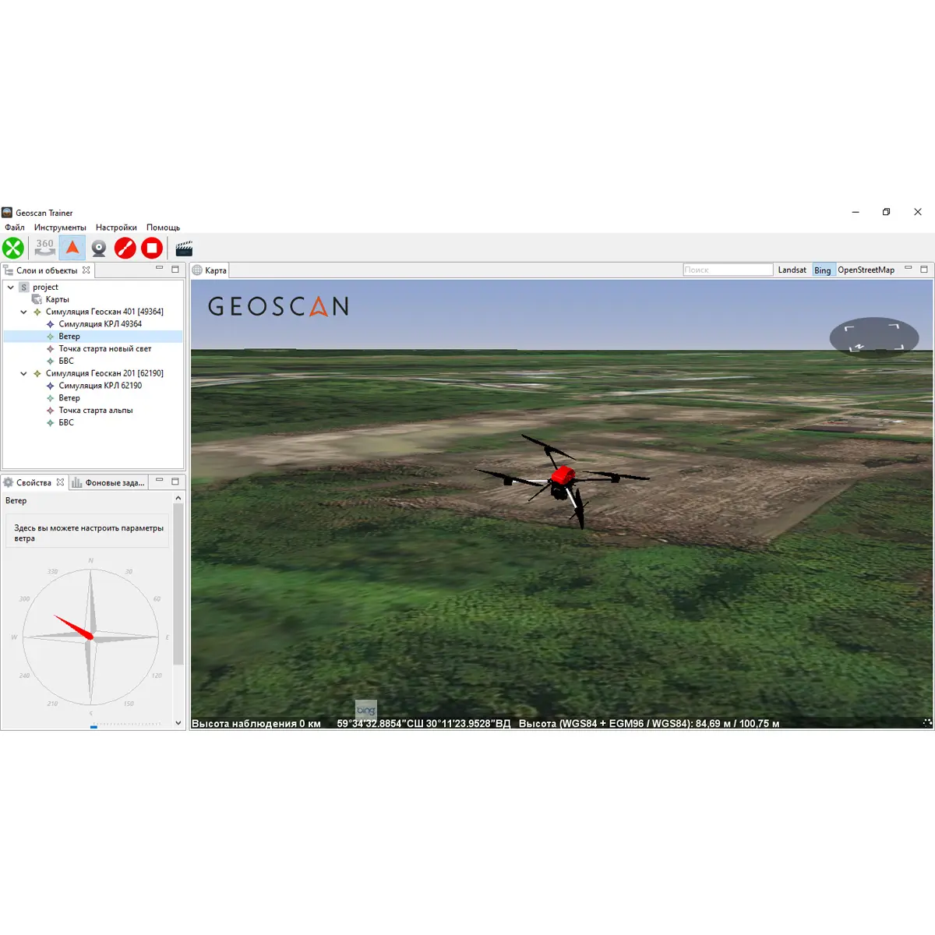This screenshot has height=935, width=935.
Task: Open the Настройки menu
Action: (116, 228)
